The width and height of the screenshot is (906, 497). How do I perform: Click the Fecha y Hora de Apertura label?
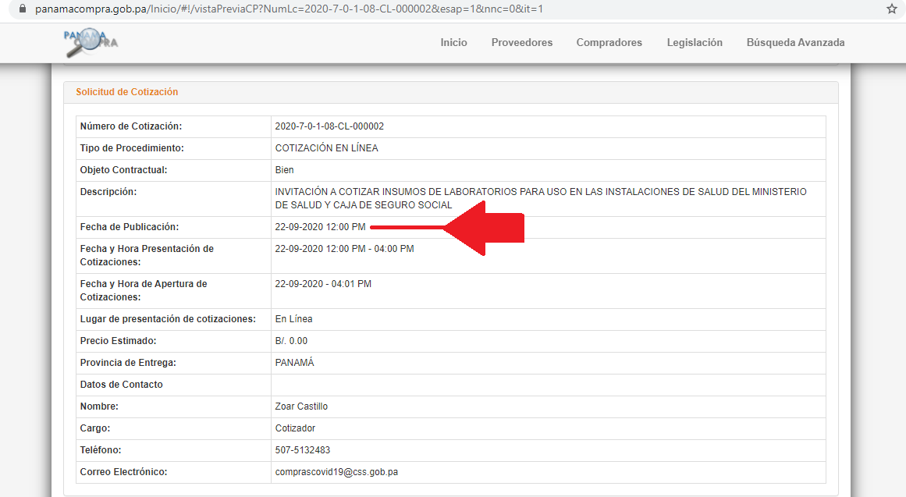point(144,290)
